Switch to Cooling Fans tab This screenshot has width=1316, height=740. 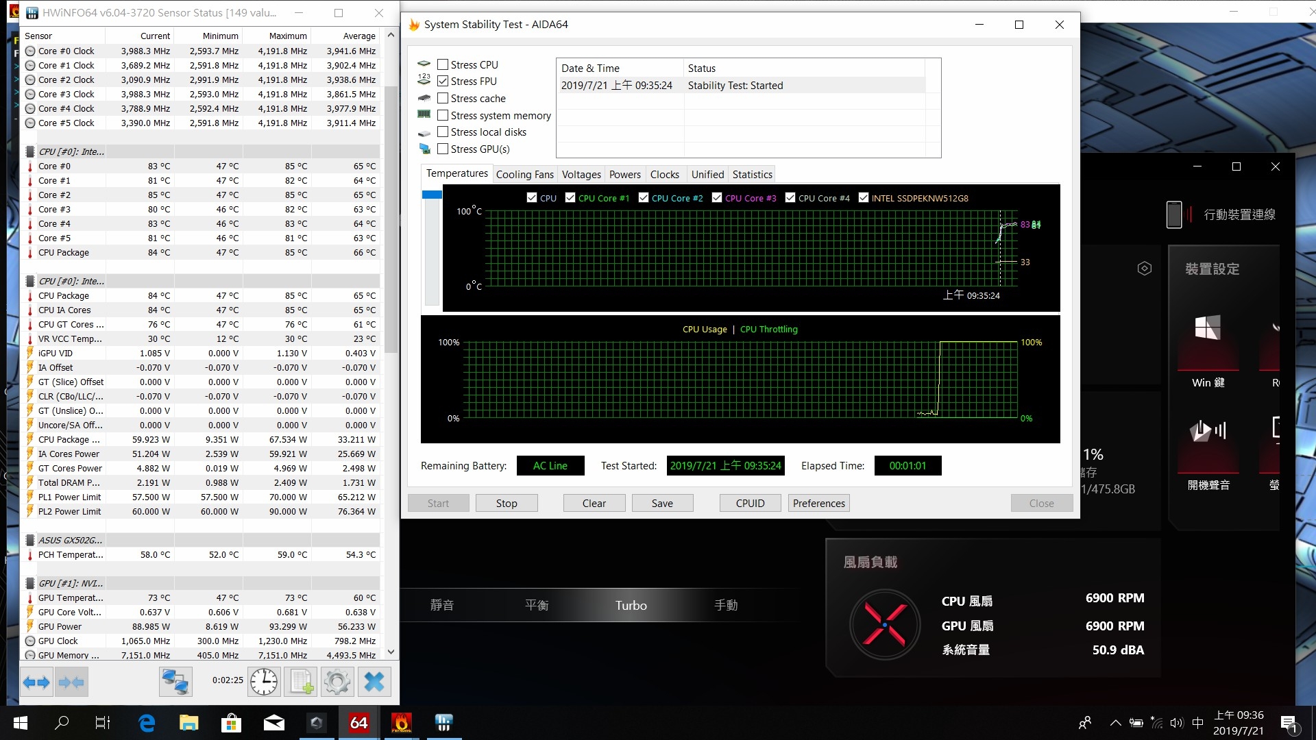[x=524, y=175]
